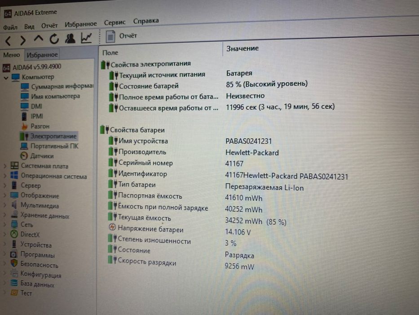
Task: Click the Сеть network icon
Action: 14,224
